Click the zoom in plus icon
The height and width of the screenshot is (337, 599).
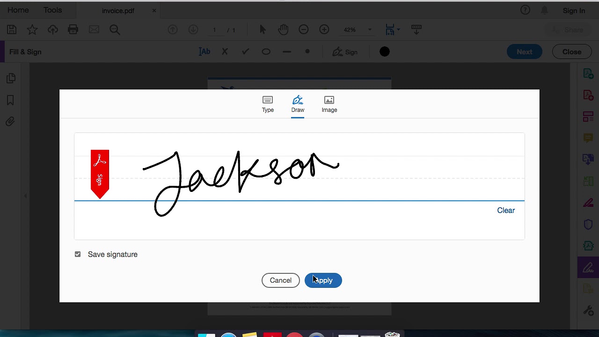point(324,29)
